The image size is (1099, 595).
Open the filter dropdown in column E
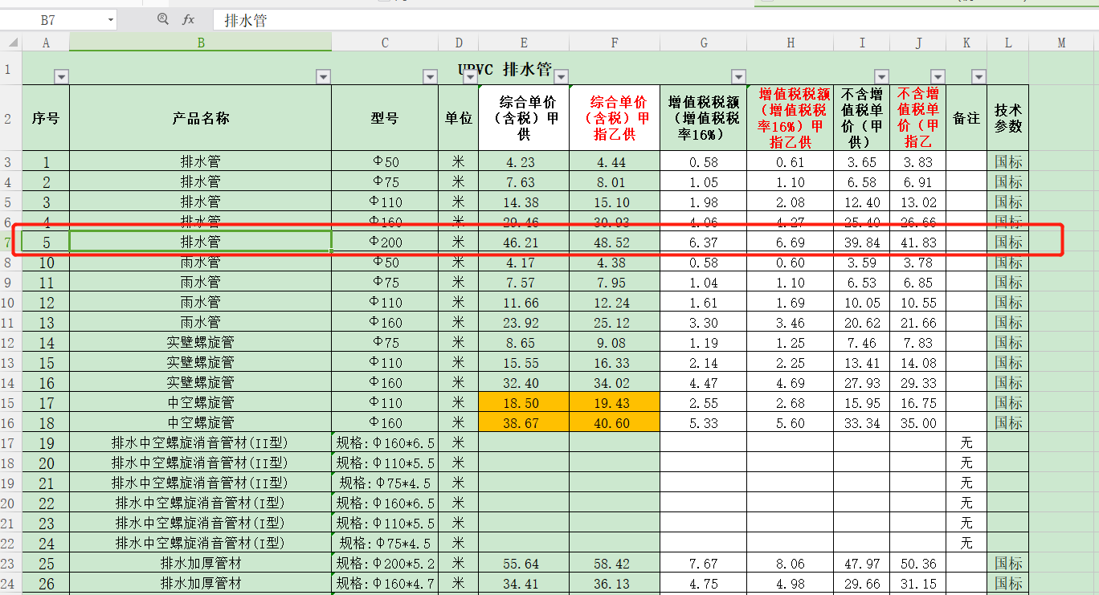click(562, 77)
